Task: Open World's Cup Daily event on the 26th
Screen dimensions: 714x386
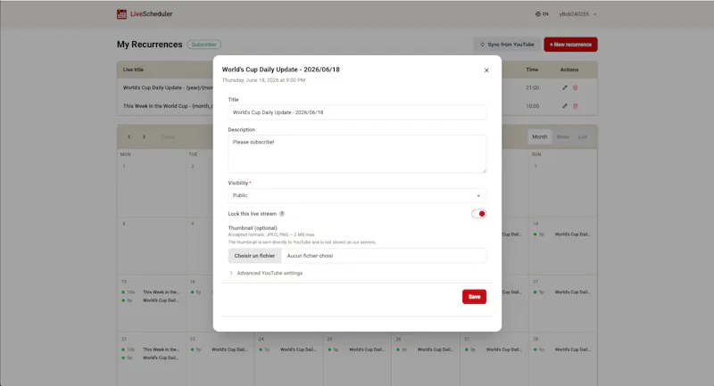Action: pyautogui.click(x=426, y=349)
